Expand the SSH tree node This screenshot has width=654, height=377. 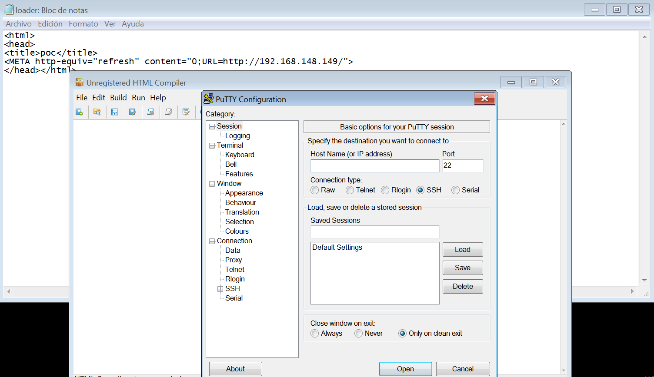point(220,289)
